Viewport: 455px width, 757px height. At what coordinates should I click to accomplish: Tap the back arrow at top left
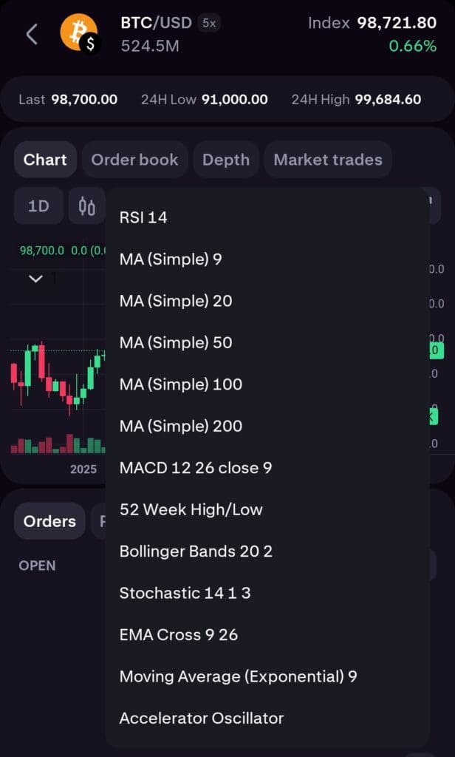pyautogui.click(x=31, y=33)
